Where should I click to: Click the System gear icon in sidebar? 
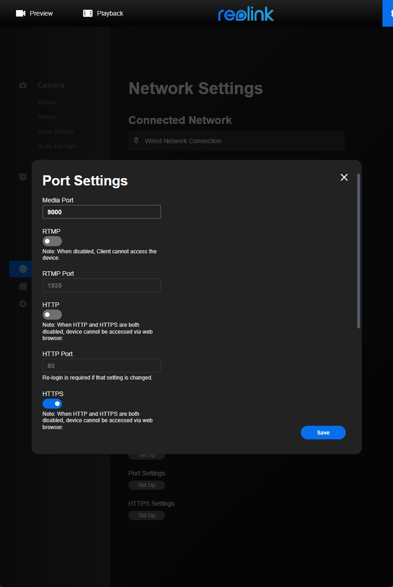click(23, 304)
